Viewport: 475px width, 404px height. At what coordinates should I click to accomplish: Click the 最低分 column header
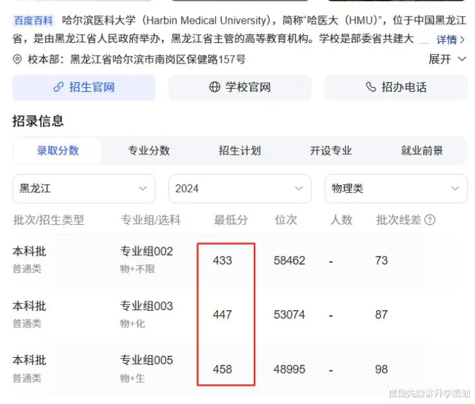coord(231,220)
